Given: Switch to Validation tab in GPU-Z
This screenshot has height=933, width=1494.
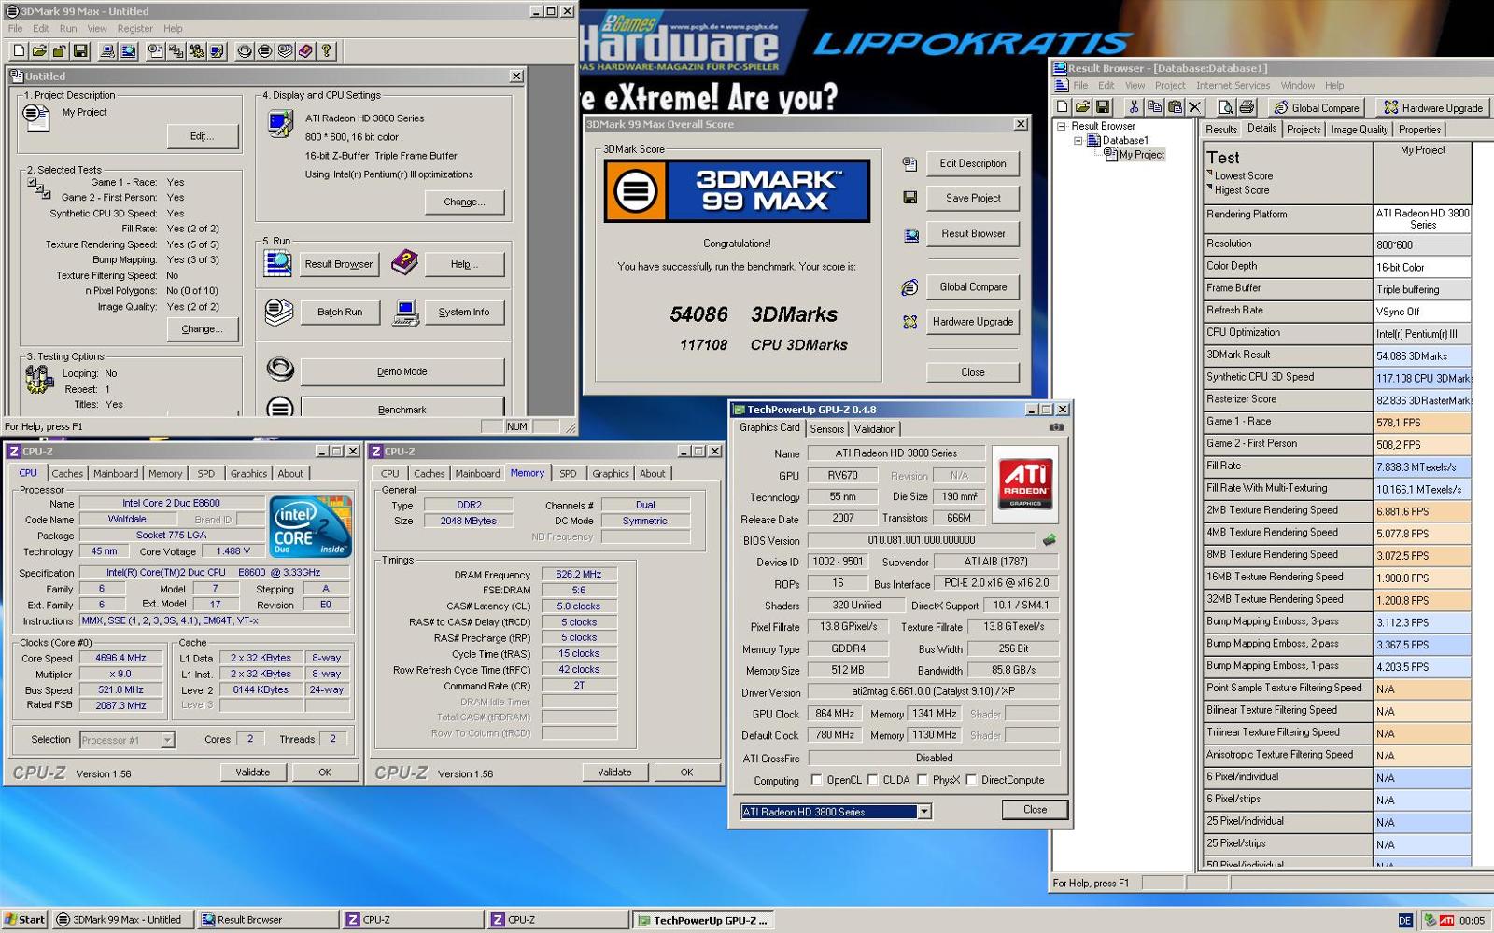Looking at the screenshot, I should coord(875,429).
